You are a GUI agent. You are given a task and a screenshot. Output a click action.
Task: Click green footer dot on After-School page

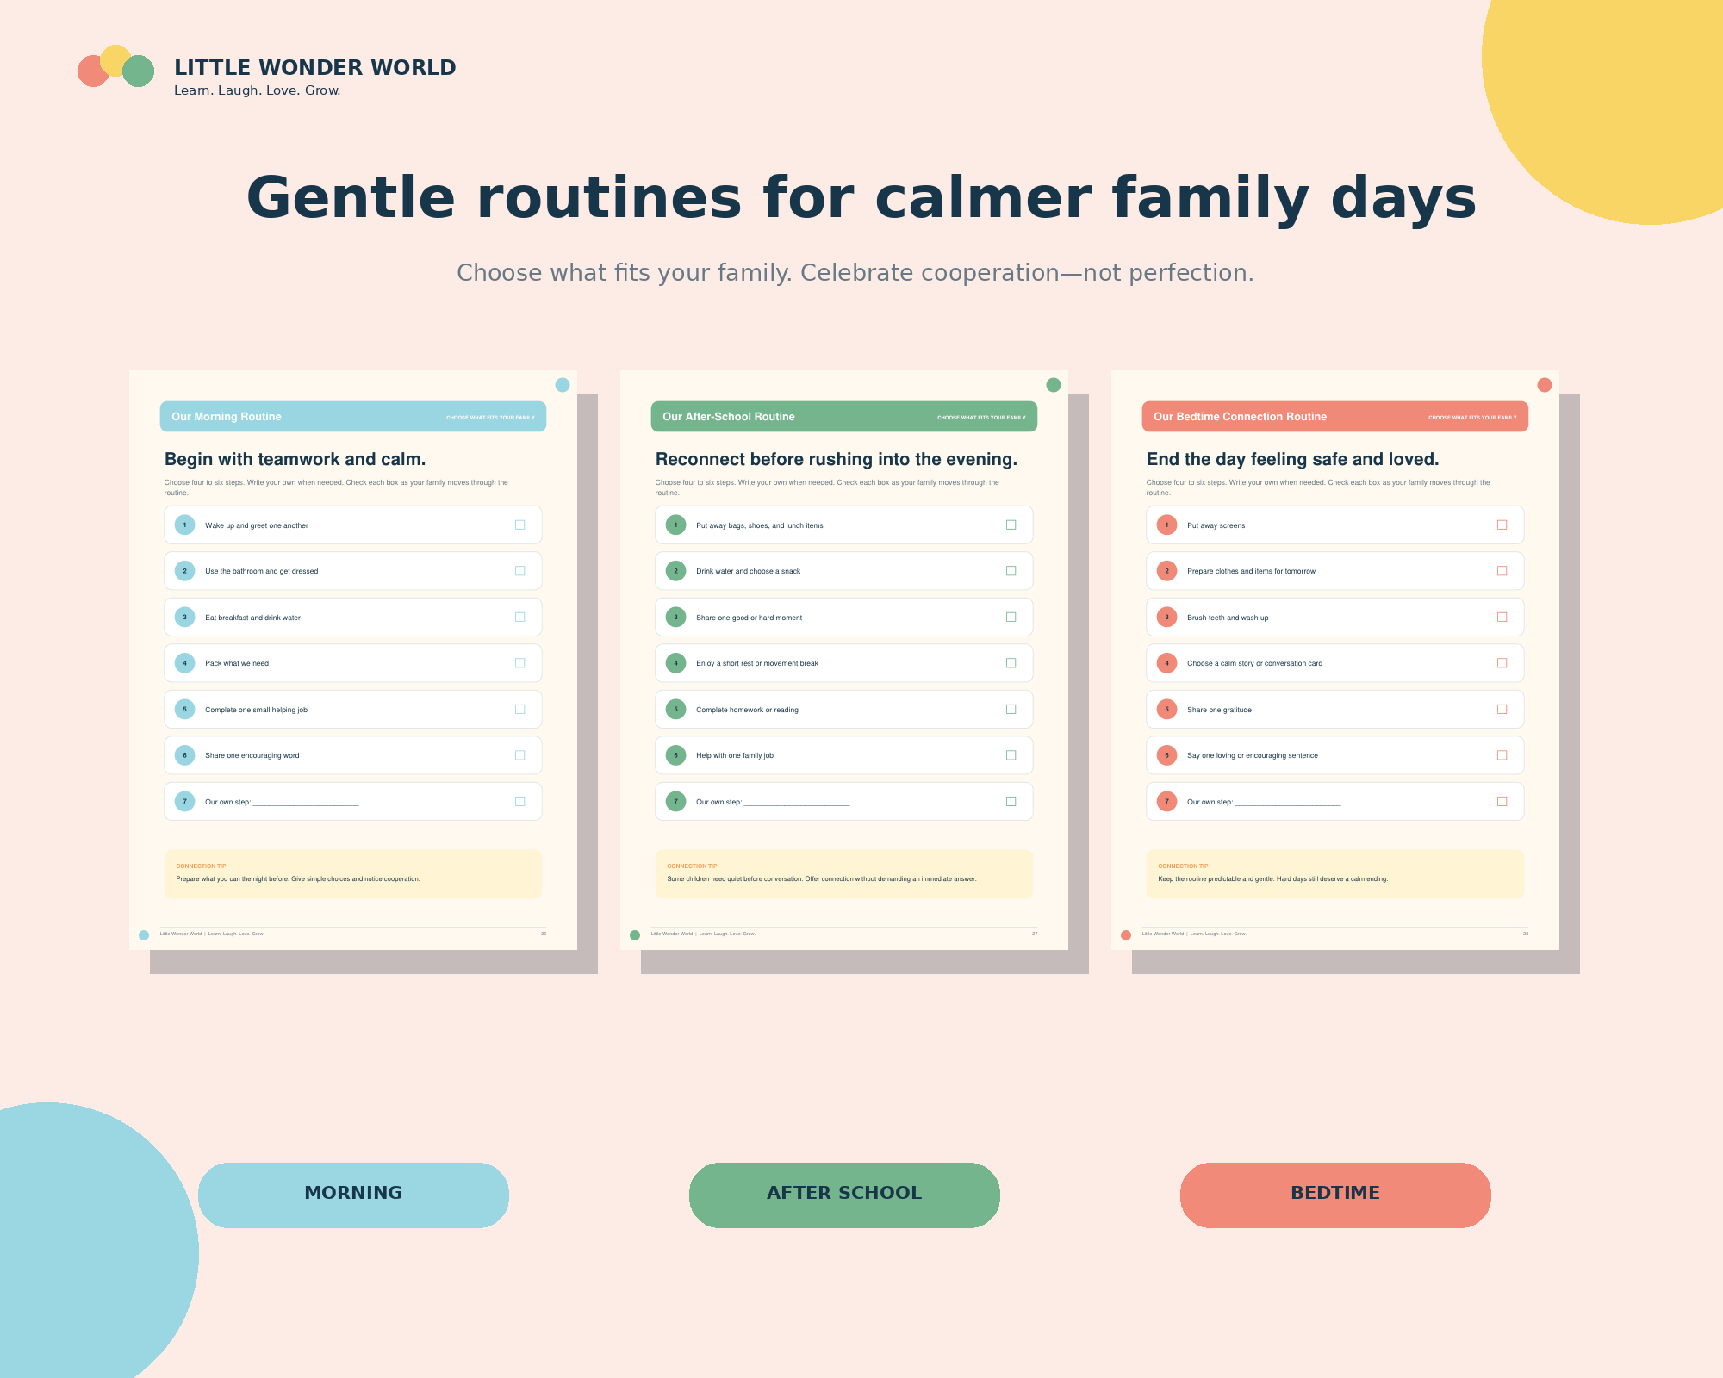(635, 935)
